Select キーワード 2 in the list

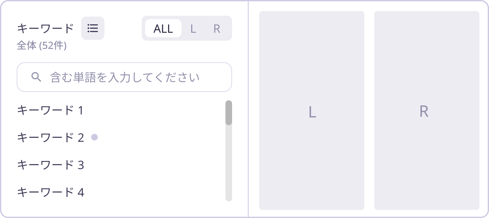50,137
